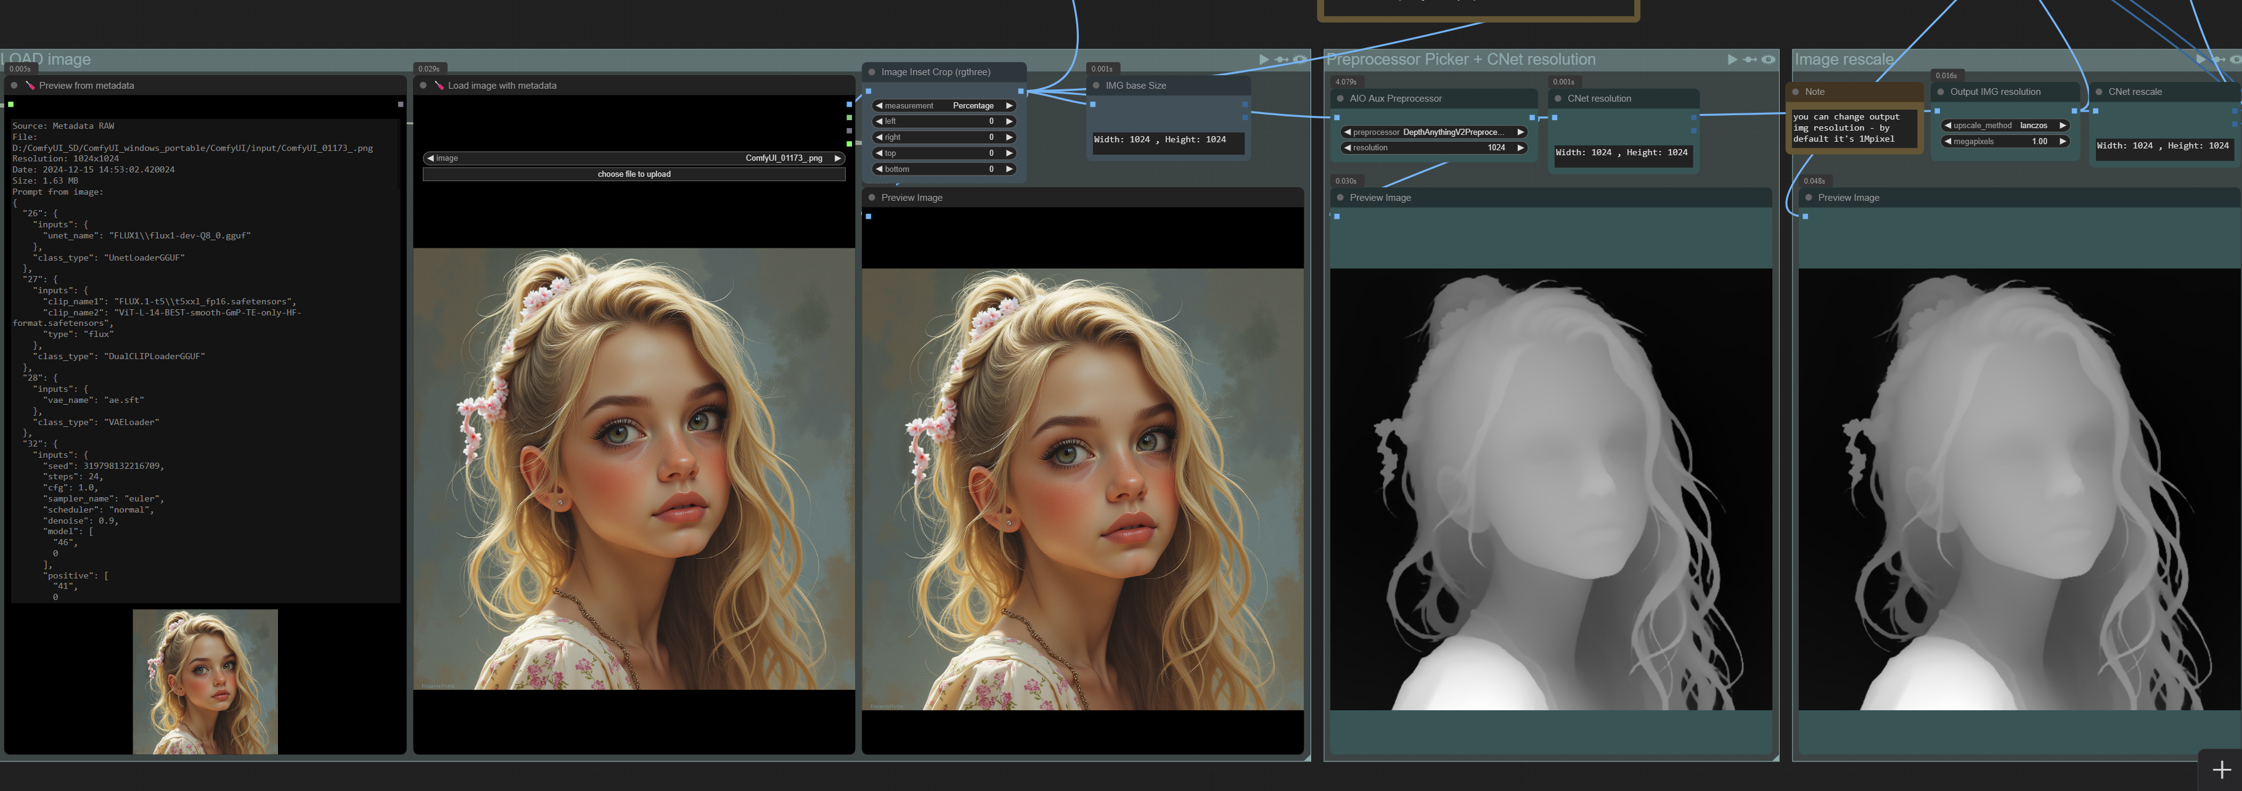Click screwdriver icon on Load image with metadata
Screen dimensions: 2242x791
pyautogui.click(x=440, y=85)
